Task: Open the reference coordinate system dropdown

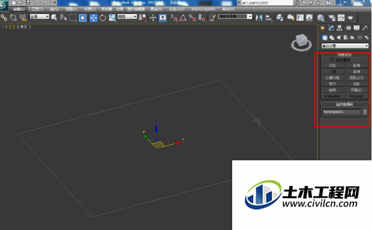Action: 127,16
